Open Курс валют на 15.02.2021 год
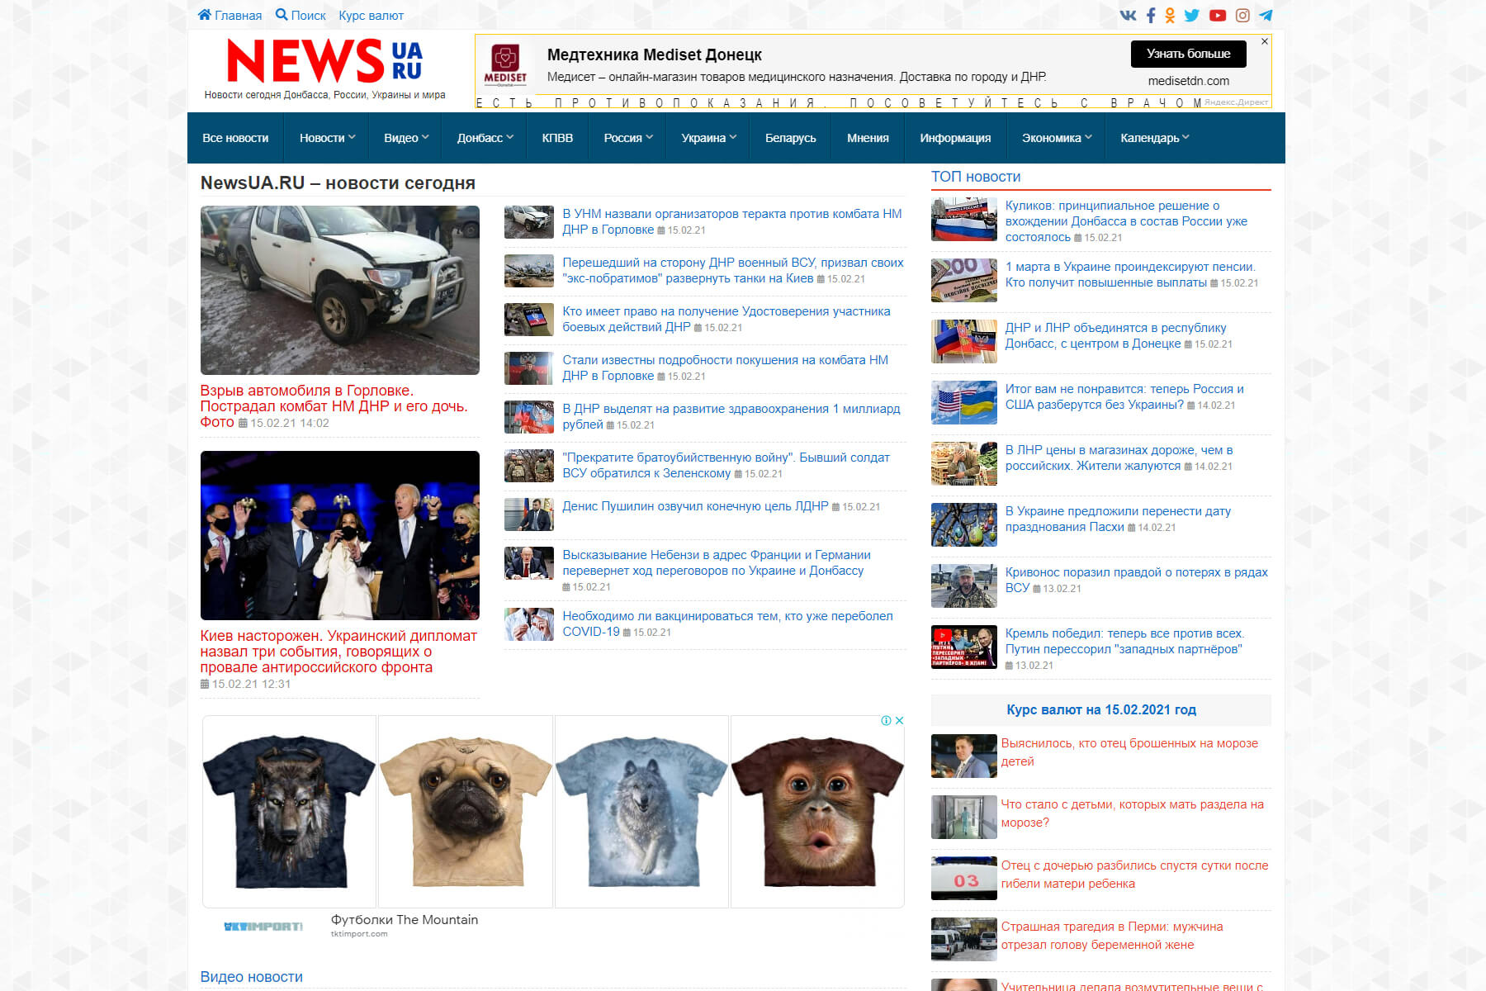The height and width of the screenshot is (991, 1486). point(1101,709)
